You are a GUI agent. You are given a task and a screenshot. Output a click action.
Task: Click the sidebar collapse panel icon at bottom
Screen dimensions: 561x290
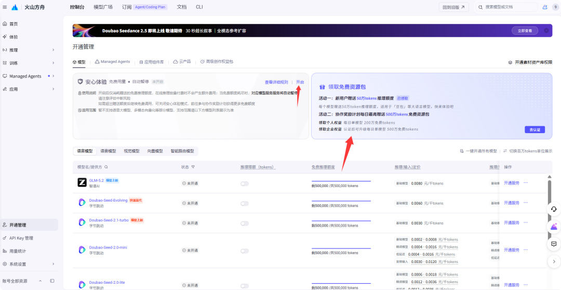(52, 281)
